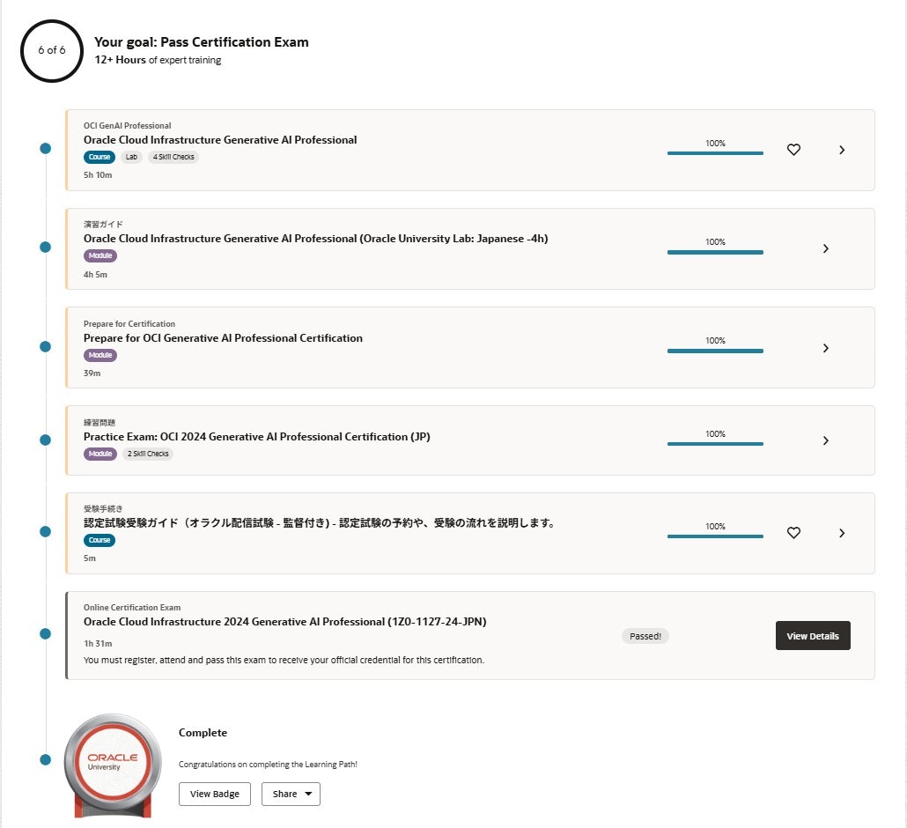Click the Course tag under 受験手続き
The height and width of the screenshot is (828, 907).
100,541
